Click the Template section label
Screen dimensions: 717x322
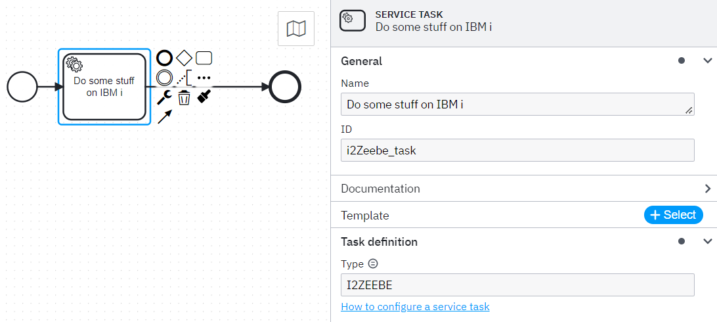click(365, 215)
